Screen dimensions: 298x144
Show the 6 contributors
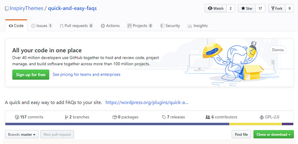click(221, 117)
